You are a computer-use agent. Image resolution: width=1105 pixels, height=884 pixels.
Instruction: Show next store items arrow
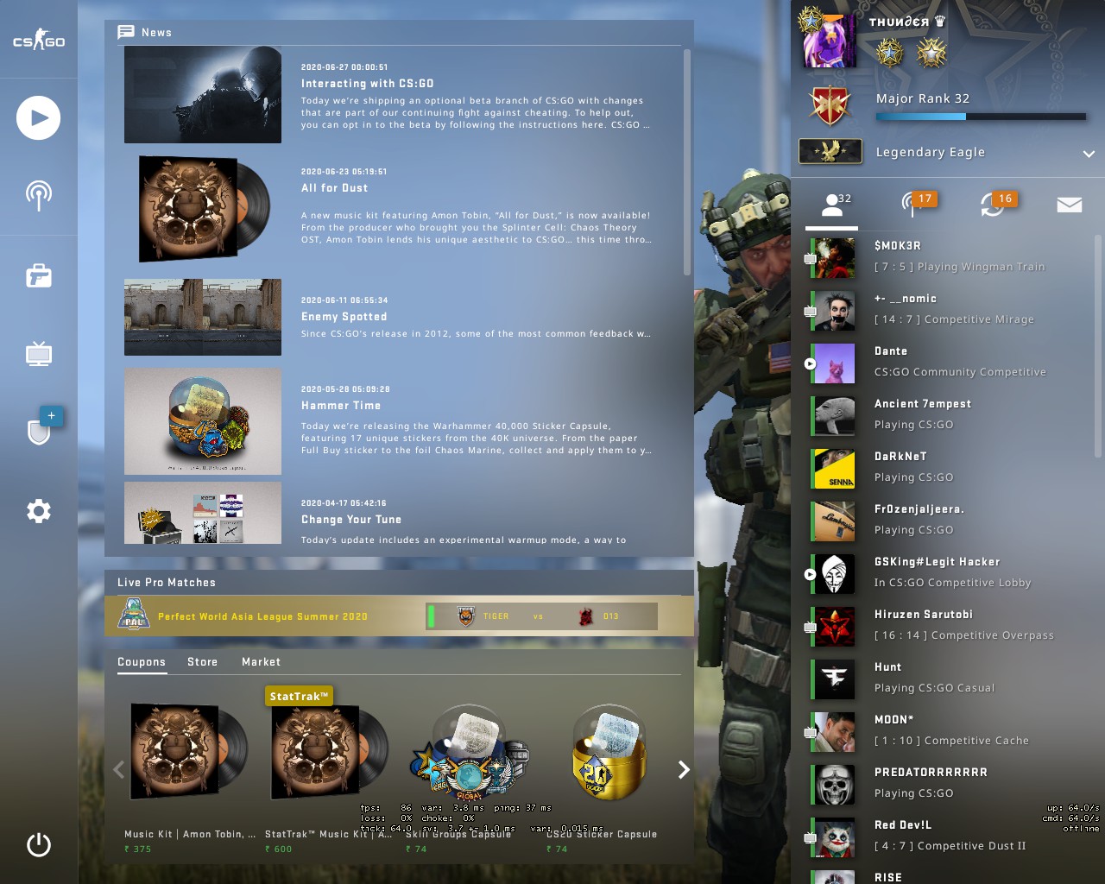[684, 769]
